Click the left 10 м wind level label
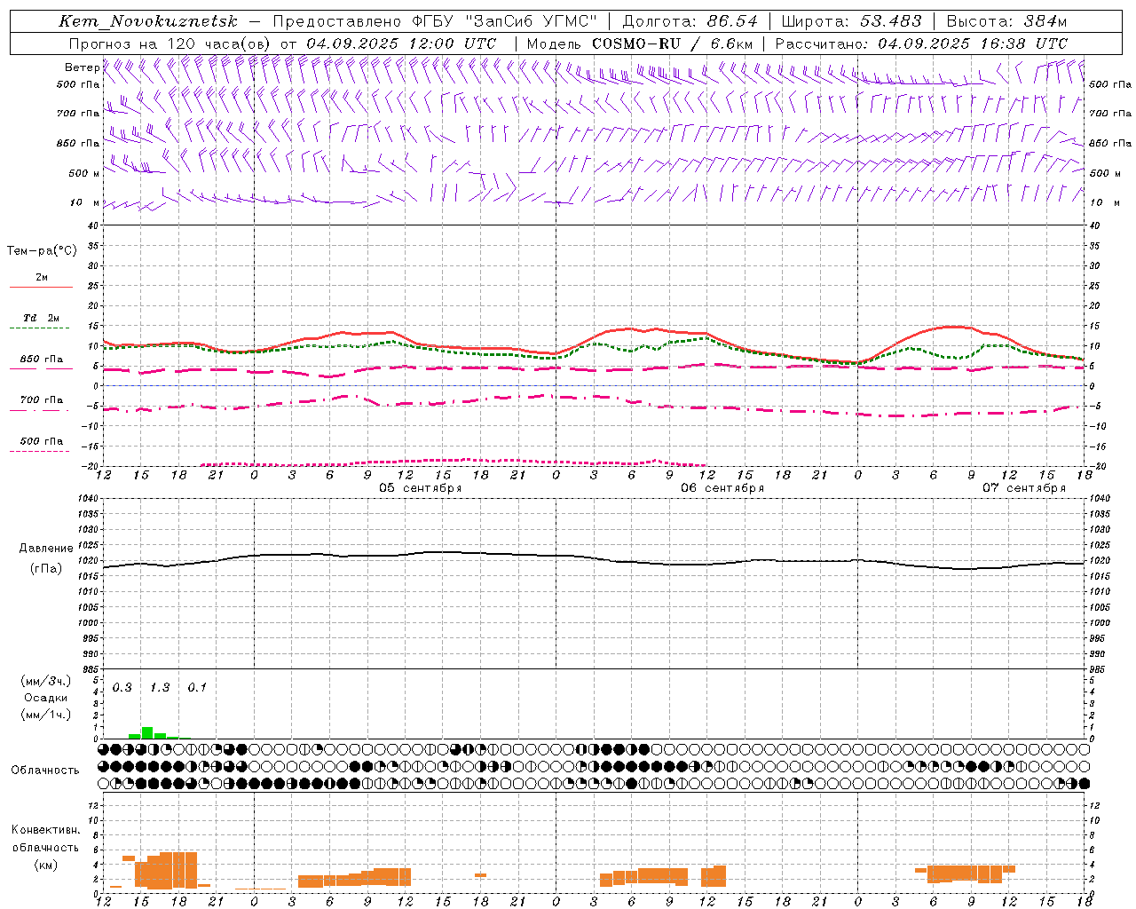This screenshot has height=909, width=1136. 85,202
